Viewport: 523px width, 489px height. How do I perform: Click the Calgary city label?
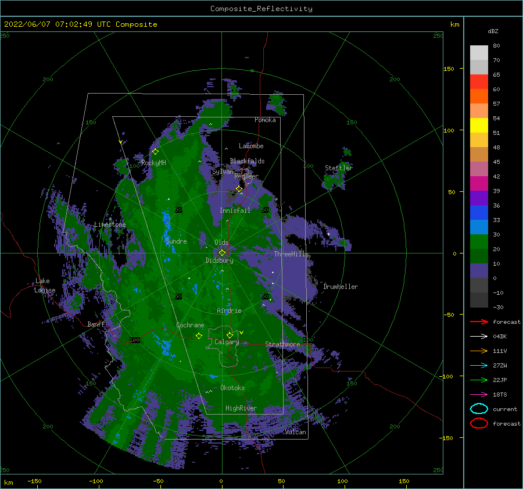pyautogui.click(x=227, y=342)
